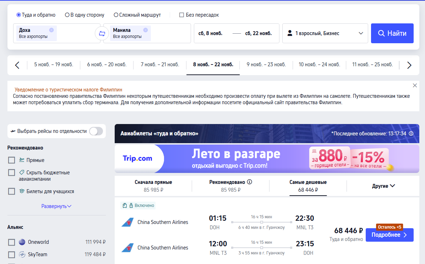Select Сложный маршрут trip type
425x264 pixels.
click(x=137, y=15)
